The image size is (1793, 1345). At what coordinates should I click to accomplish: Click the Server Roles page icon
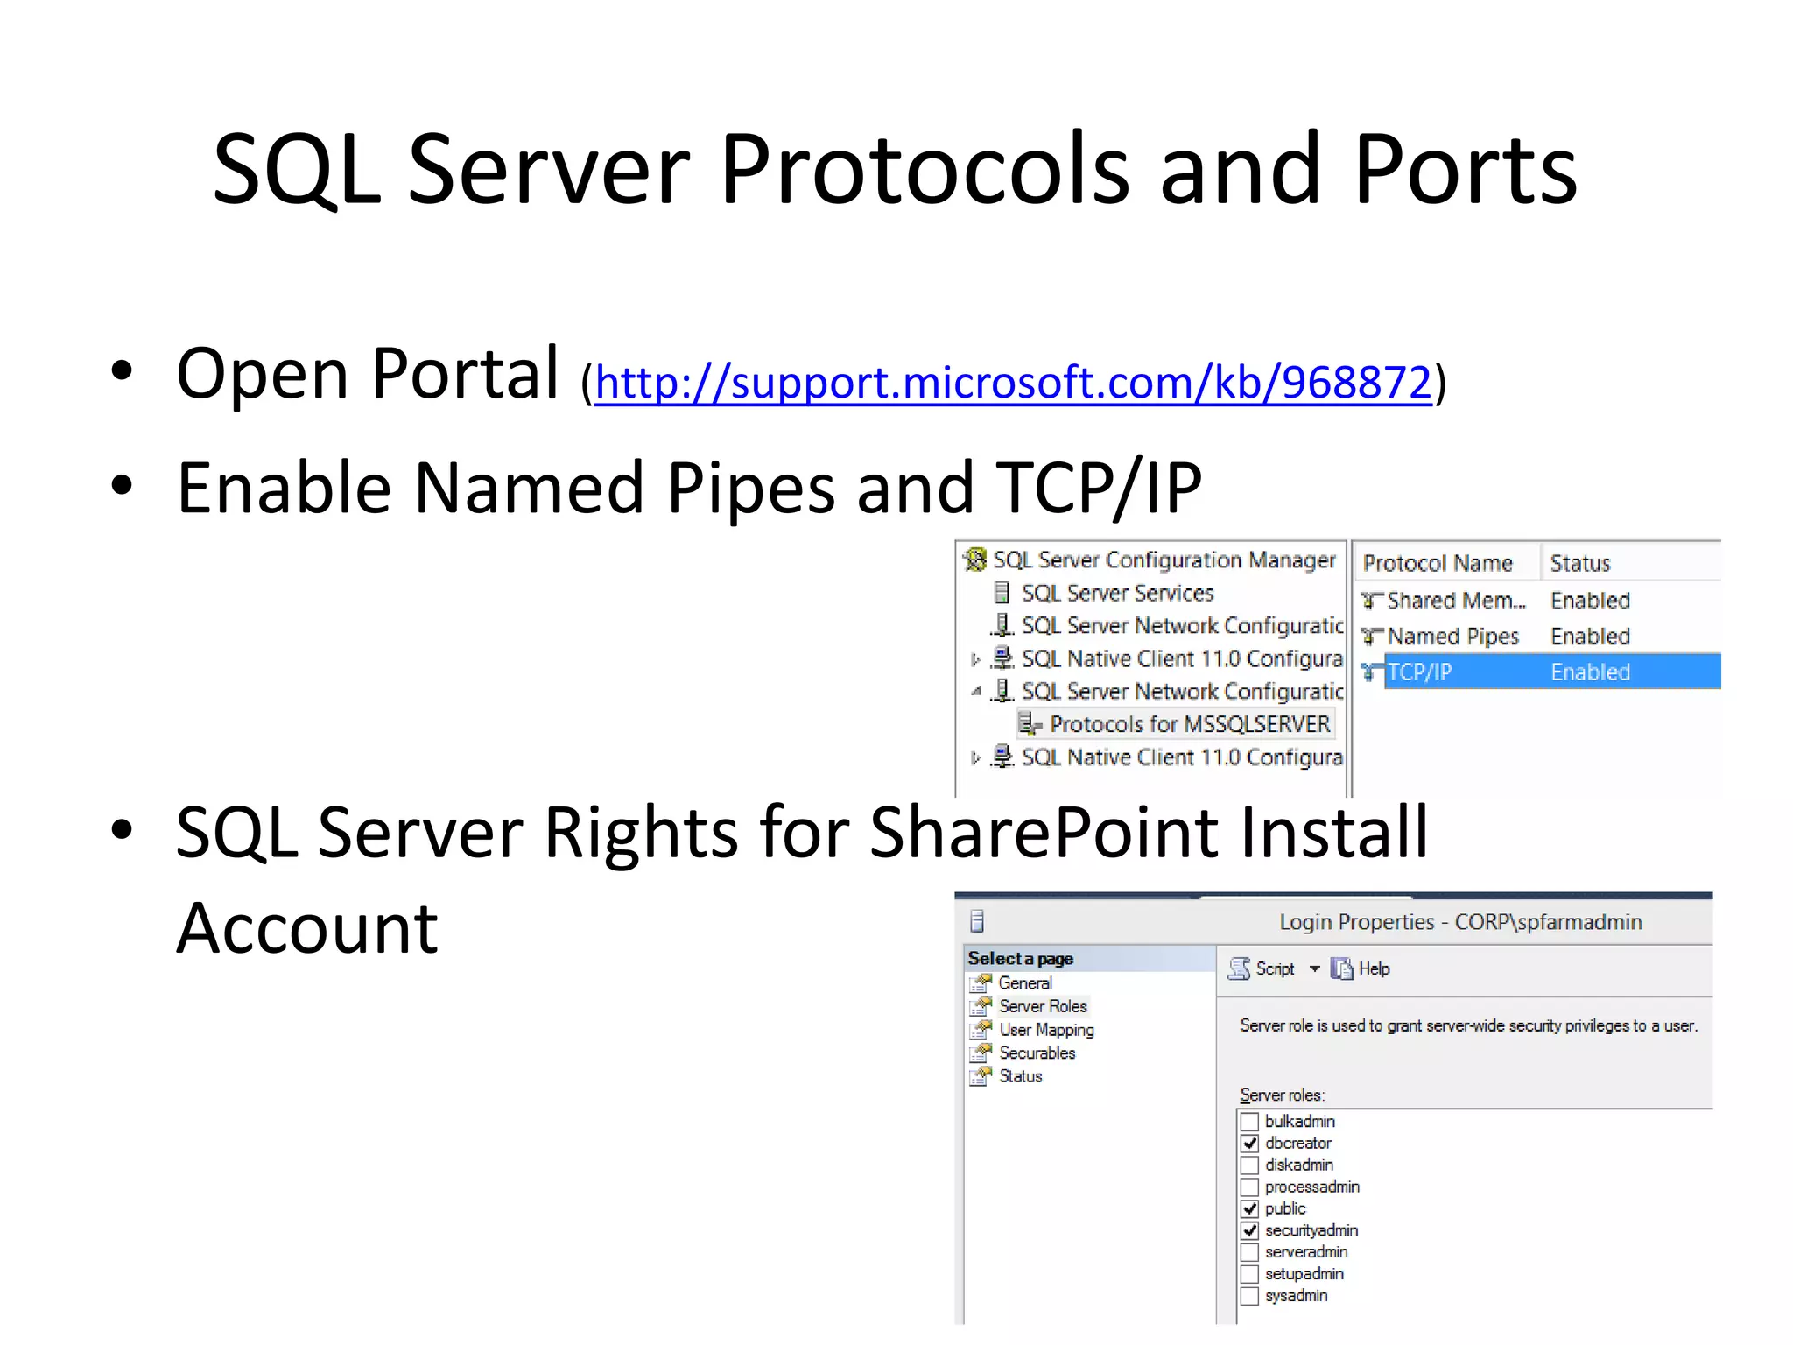tap(981, 1006)
